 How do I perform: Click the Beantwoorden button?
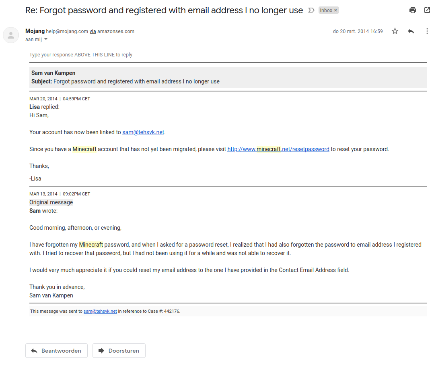[x=56, y=351]
